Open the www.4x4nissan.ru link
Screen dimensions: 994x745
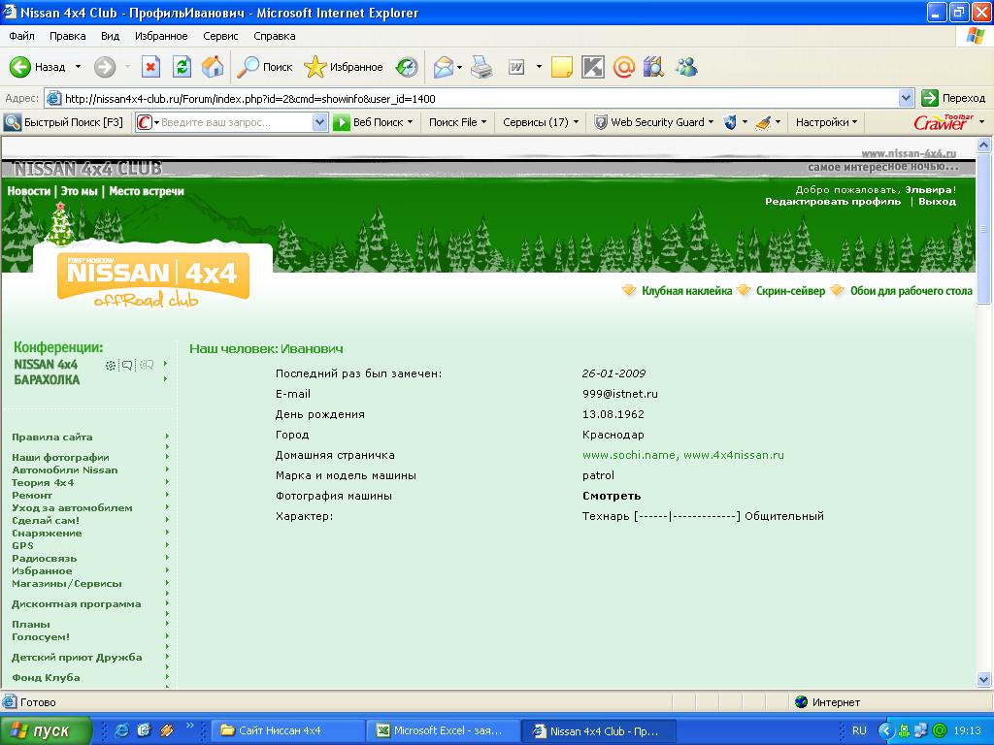(x=734, y=455)
